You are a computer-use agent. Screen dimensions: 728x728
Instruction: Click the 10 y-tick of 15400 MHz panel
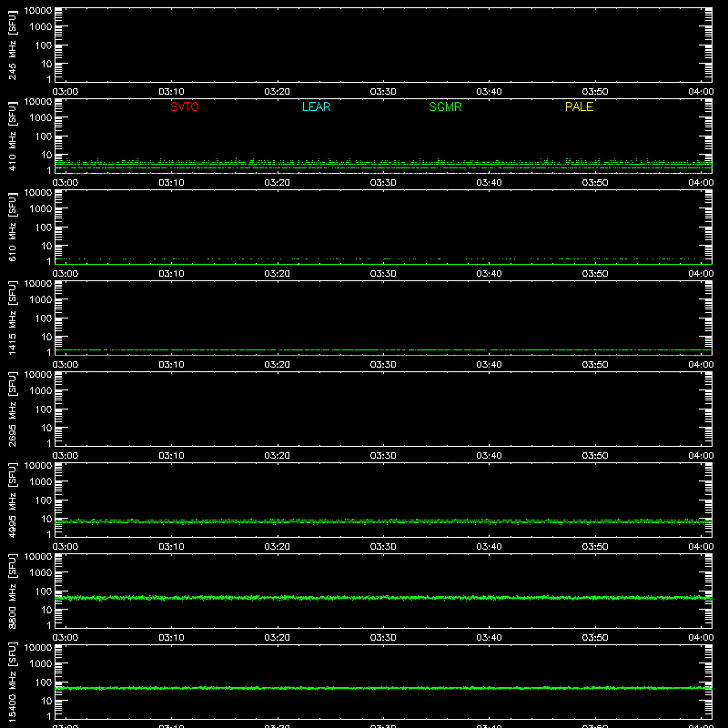tap(46, 701)
